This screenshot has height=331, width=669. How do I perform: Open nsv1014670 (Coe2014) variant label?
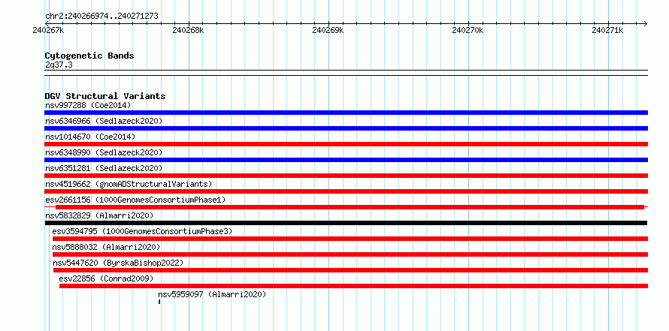pos(90,137)
